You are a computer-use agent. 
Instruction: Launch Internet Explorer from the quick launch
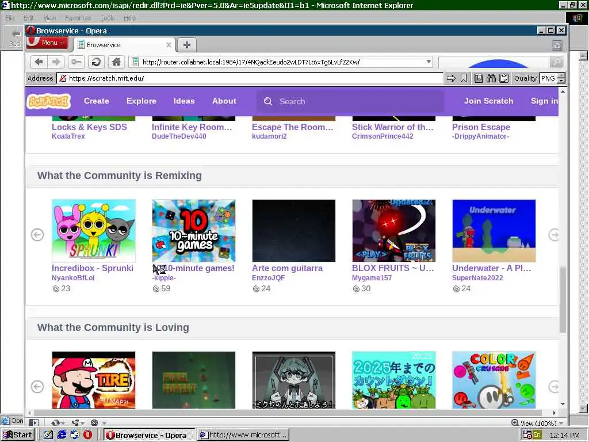[x=62, y=435]
